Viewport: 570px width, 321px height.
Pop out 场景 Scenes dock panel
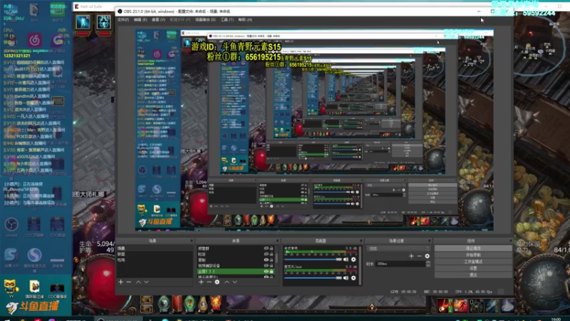191,240
